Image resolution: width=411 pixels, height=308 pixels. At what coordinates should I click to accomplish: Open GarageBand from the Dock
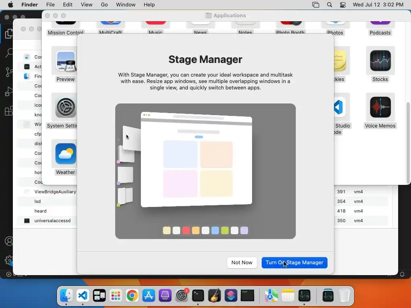tap(214, 296)
